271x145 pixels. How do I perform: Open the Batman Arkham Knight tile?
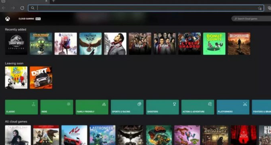click(x=130, y=135)
